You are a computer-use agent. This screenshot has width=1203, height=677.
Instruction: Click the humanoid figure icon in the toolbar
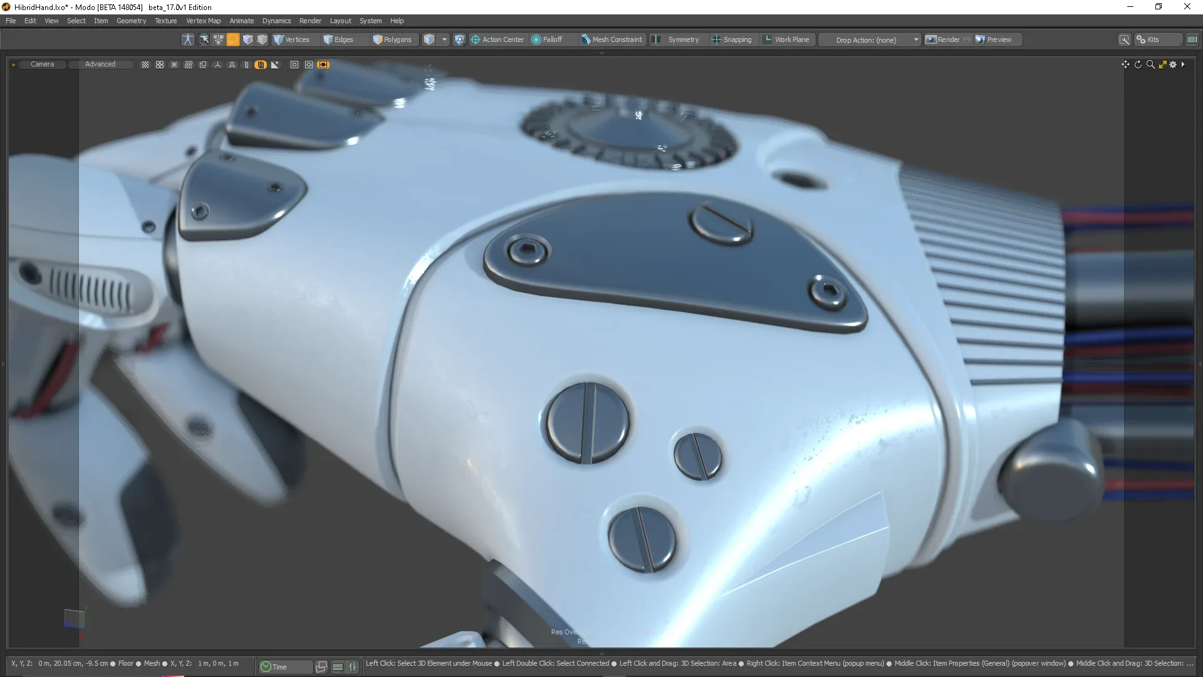[x=187, y=39]
